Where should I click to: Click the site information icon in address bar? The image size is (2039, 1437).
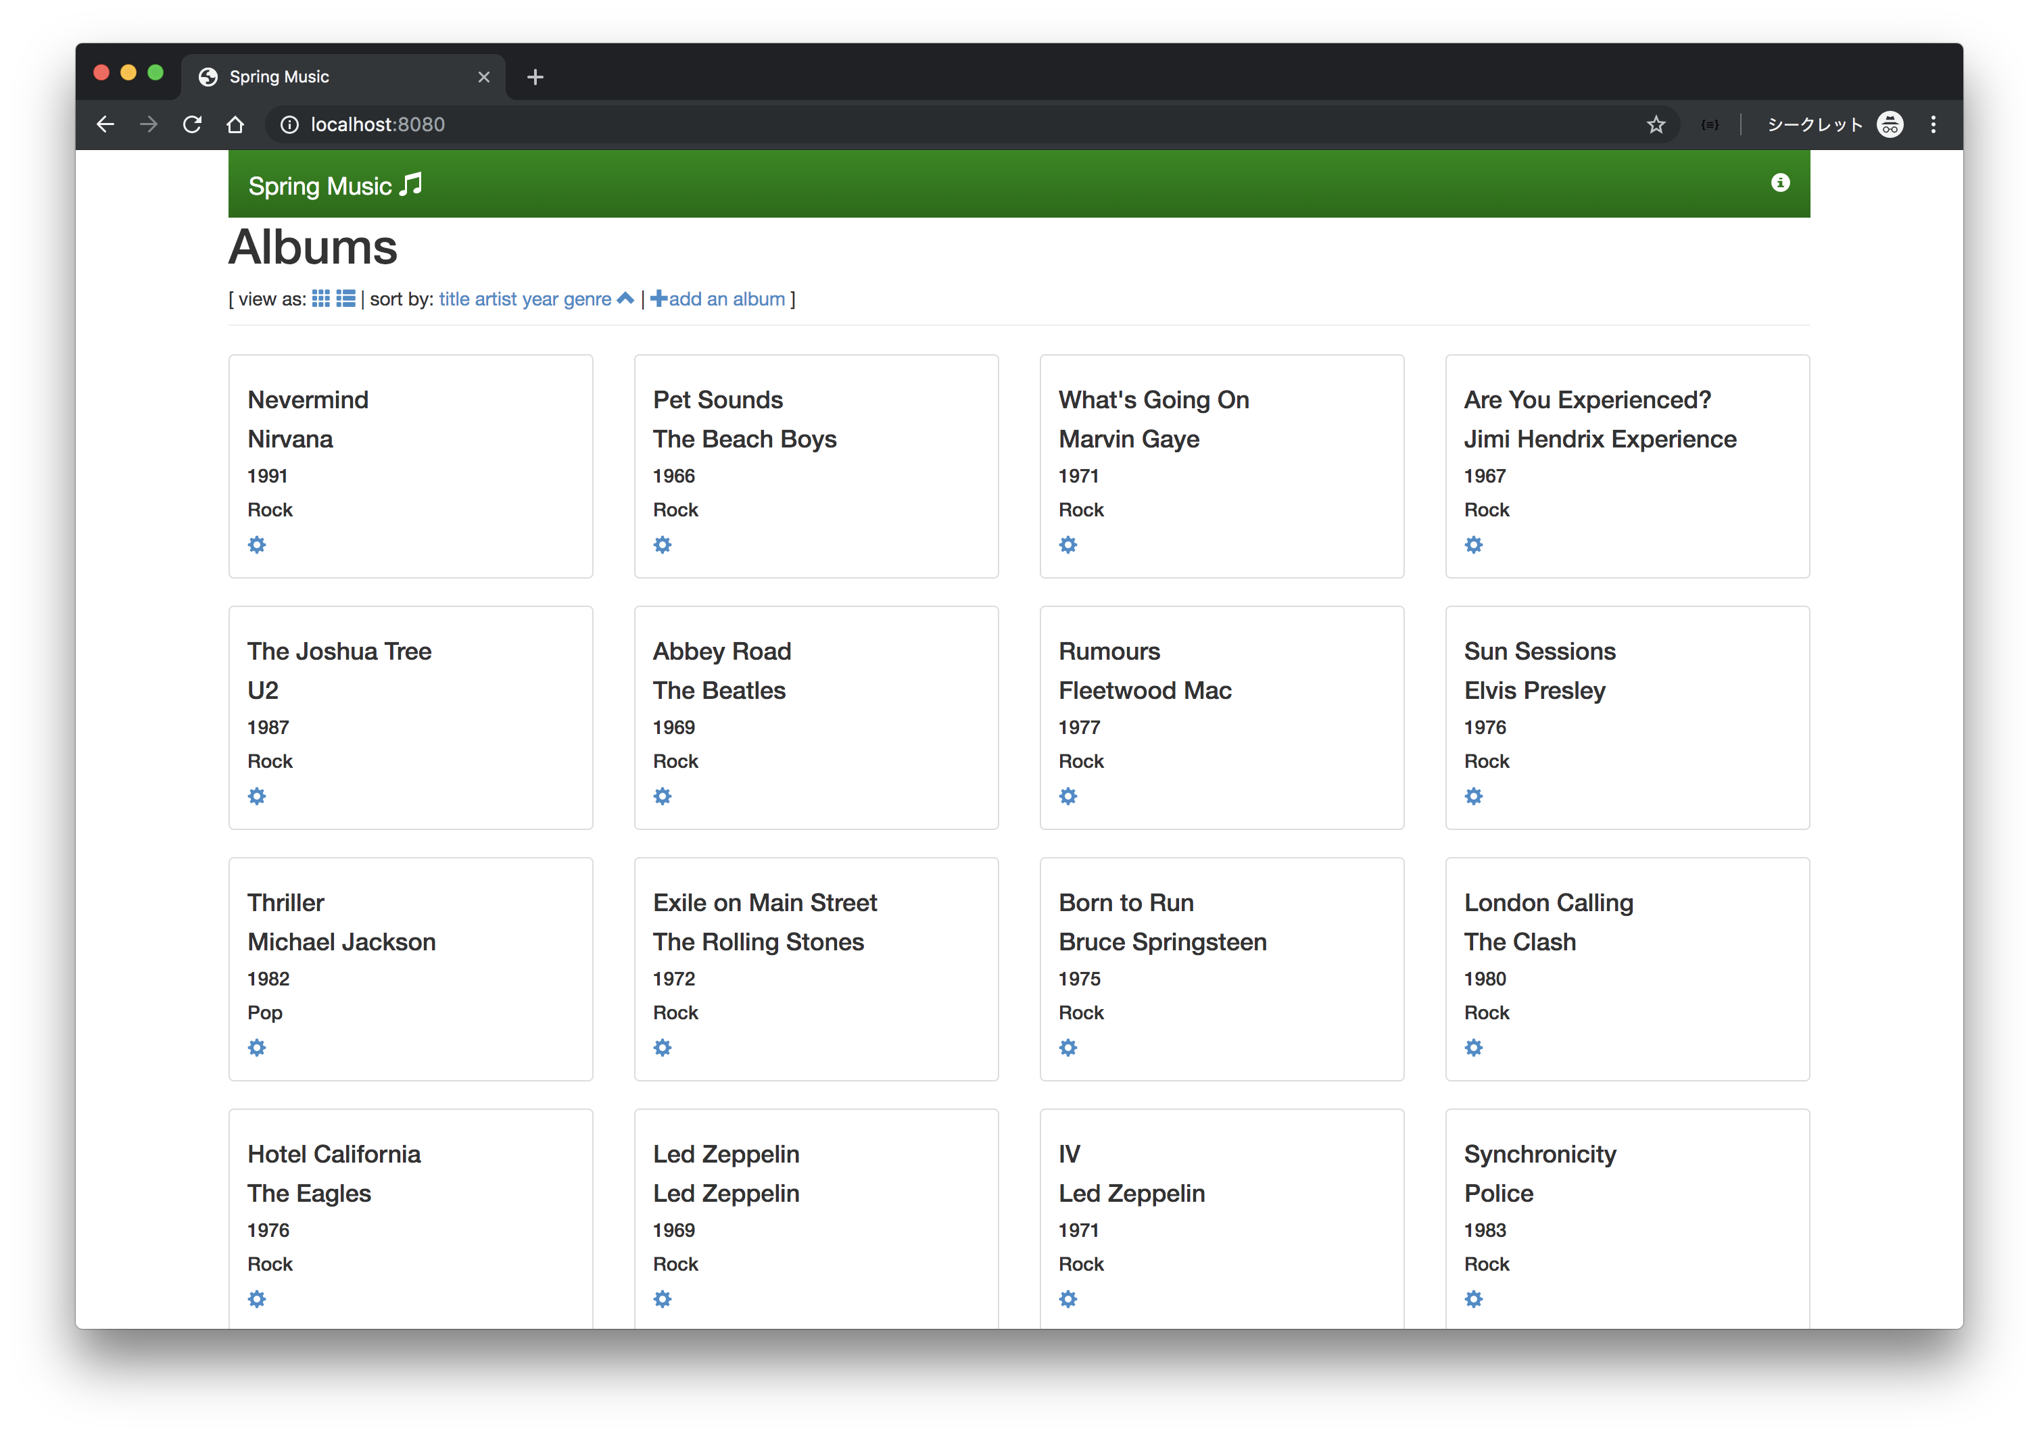289,124
